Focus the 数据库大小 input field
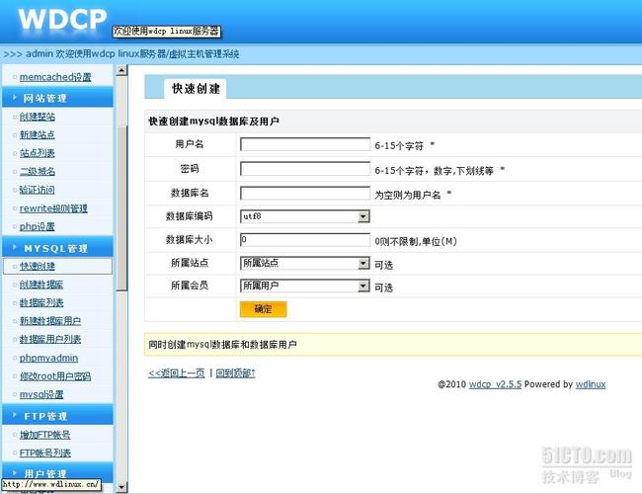Screen dimensions: 642x494 [x=305, y=240]
